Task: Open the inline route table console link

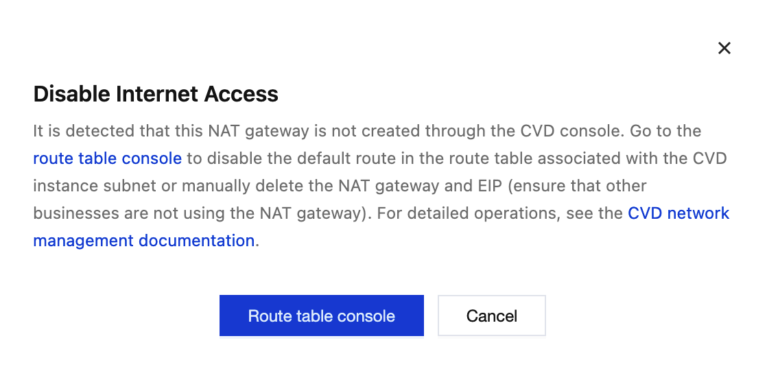Action: (x=108, y=158)
